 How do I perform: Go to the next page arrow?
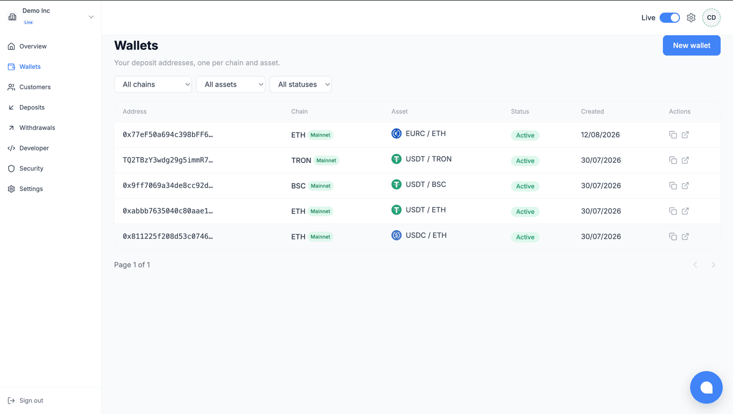[x=714, y=265]
